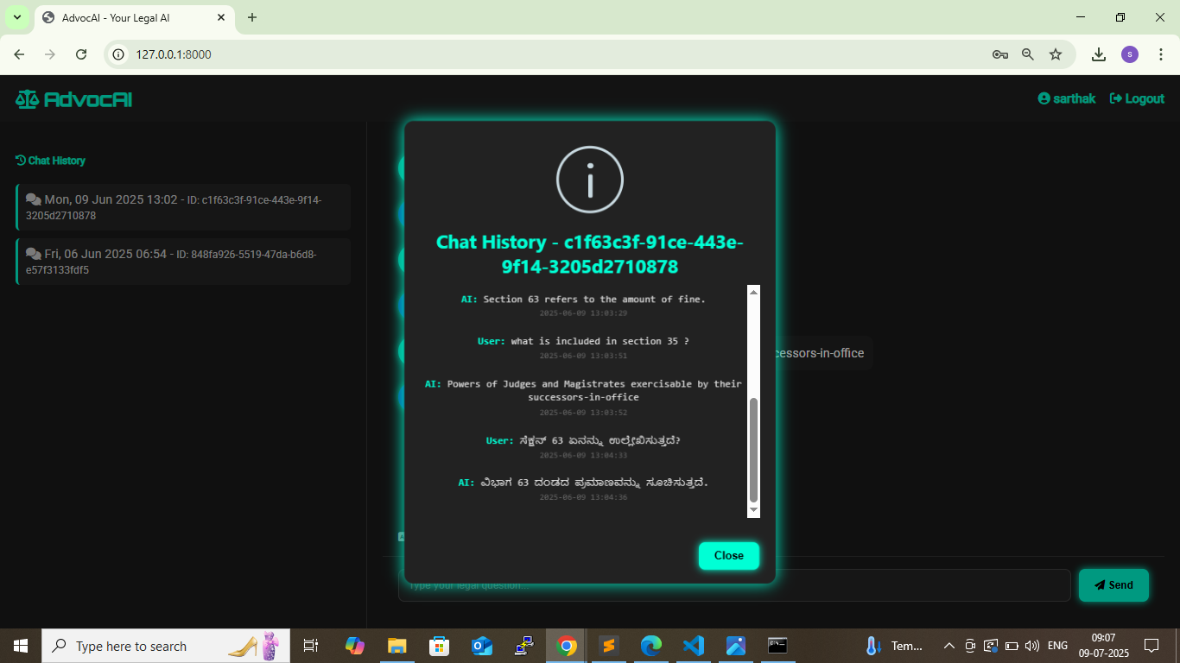Open Microsoft Edge from taskbar
This screenshot has height=663, width=1180.
pyautogui.click(x=651, y=646)
